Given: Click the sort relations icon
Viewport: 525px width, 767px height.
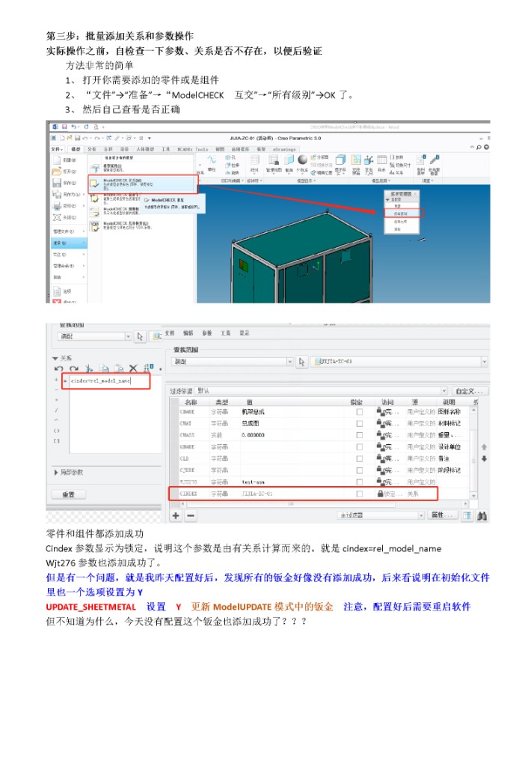Looking at the screenshot, I should click(x=149, y=369).
